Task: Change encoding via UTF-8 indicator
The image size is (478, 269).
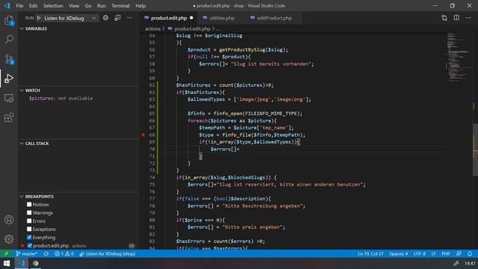Action: (x=420, y=254)
